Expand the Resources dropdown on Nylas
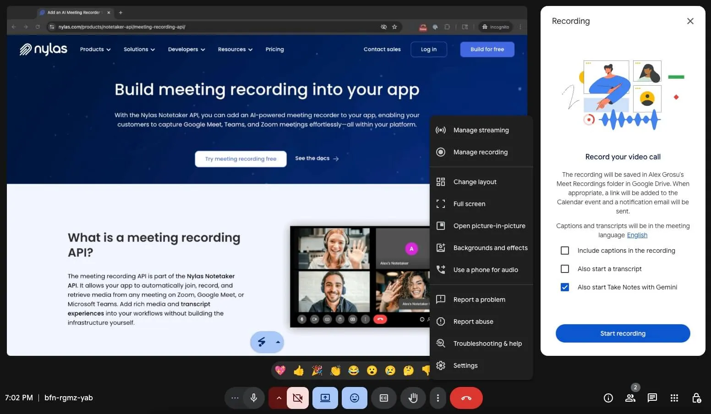711x414 pixels. pyautogui.click(x=235, y=49)
